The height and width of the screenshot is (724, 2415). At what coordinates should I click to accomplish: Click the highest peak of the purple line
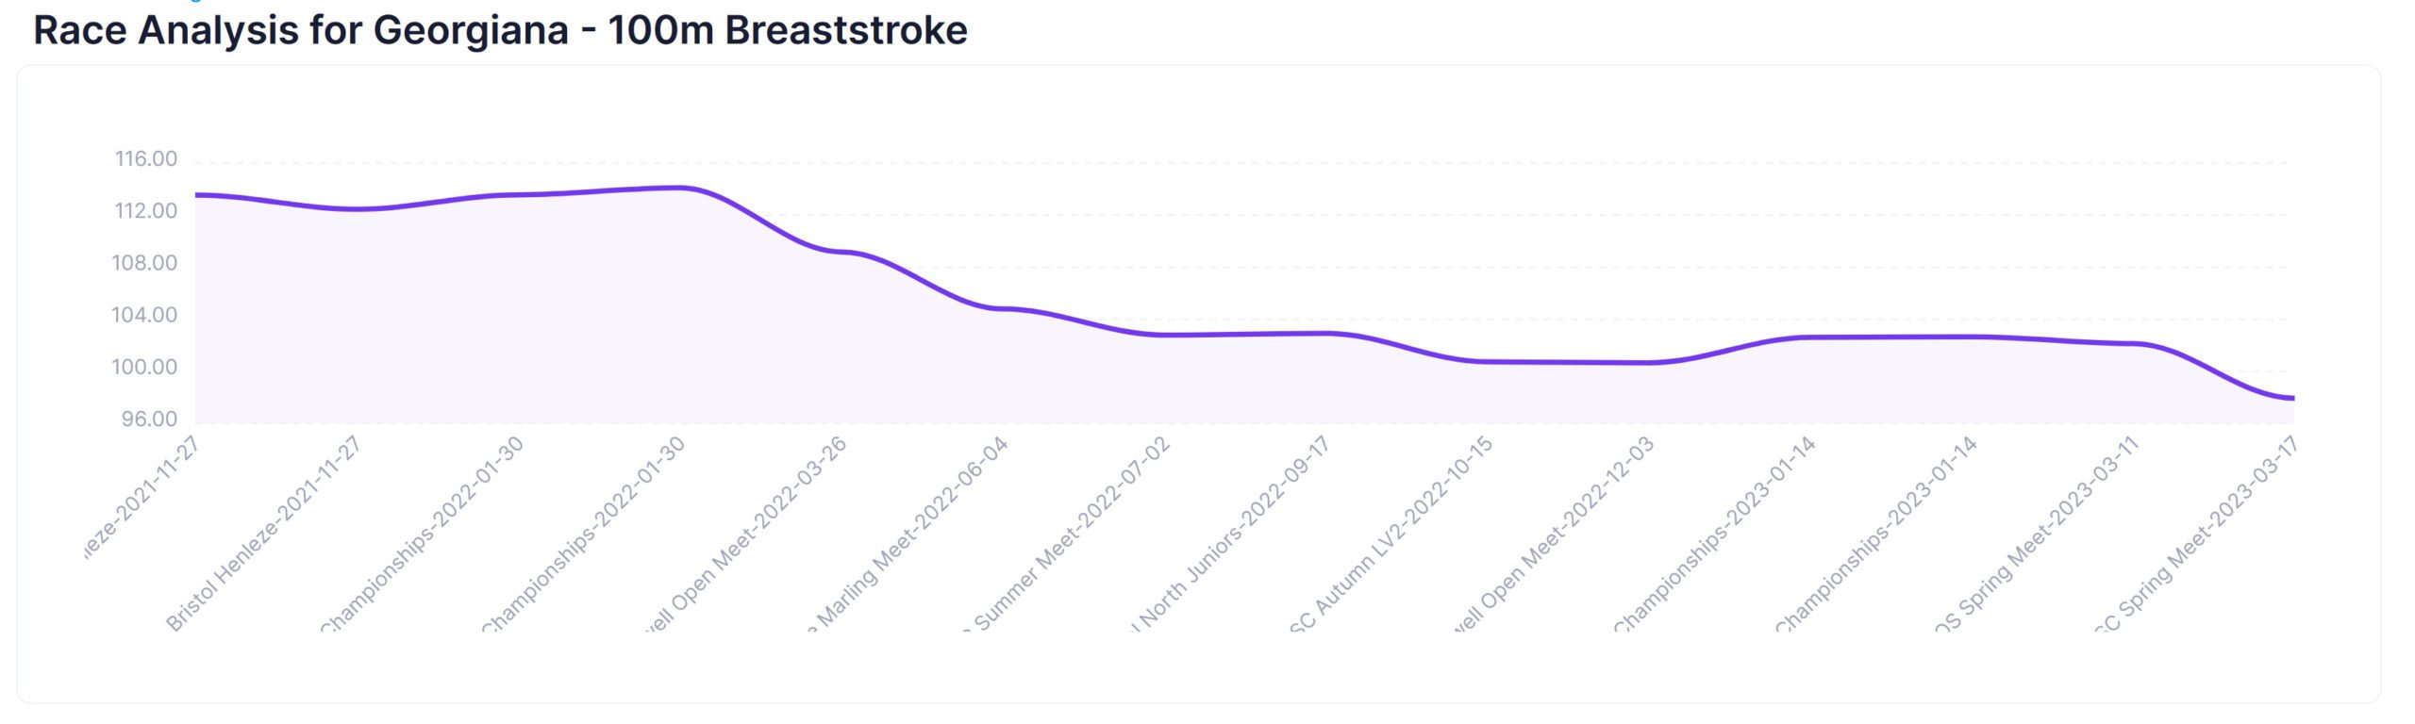tap(680, 188)
